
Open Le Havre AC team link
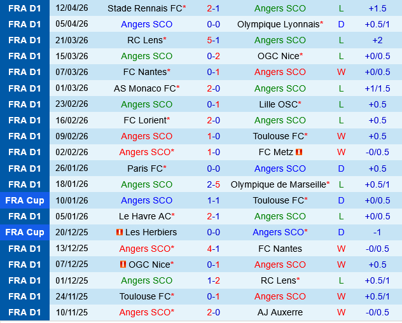[144, 216]
